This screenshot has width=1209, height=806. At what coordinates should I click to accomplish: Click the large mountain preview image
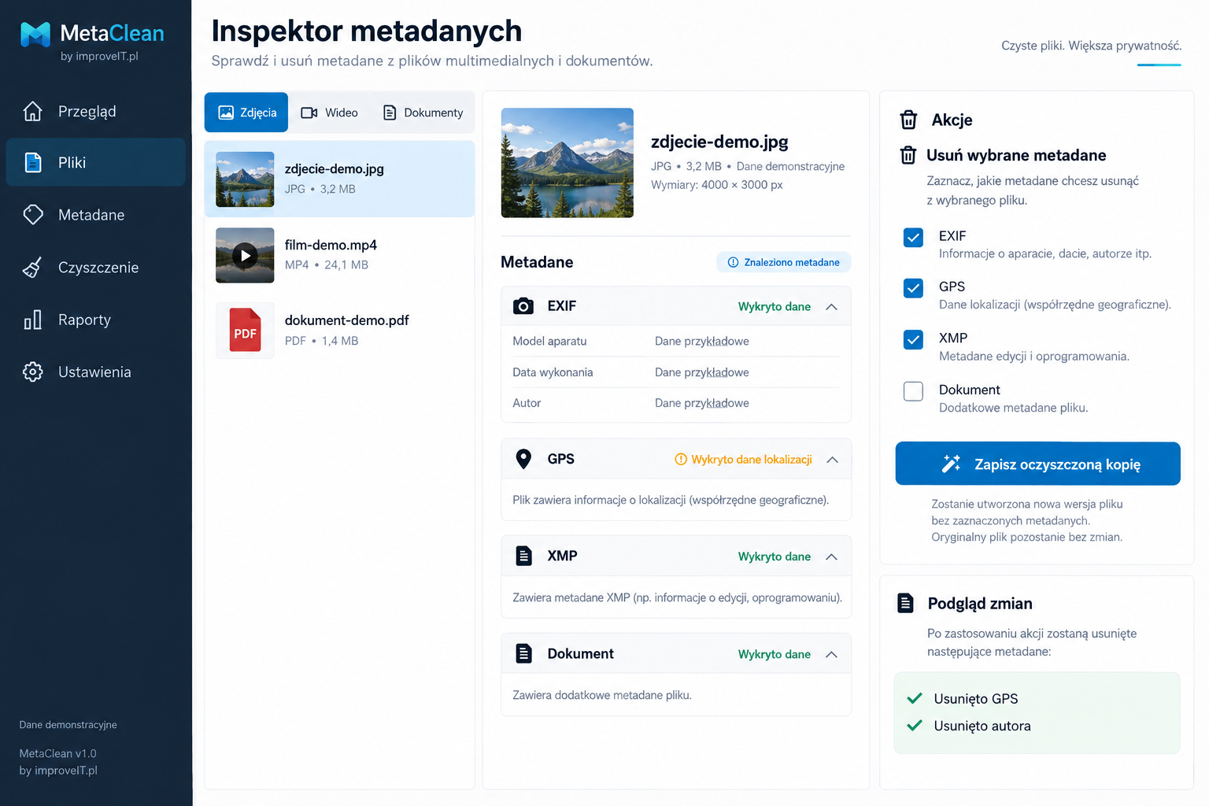567,163
